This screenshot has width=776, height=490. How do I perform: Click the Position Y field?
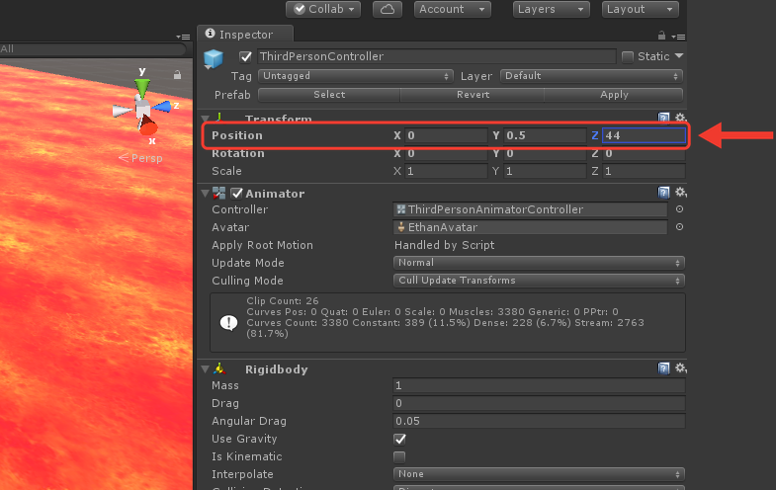[x=546, y=135]
